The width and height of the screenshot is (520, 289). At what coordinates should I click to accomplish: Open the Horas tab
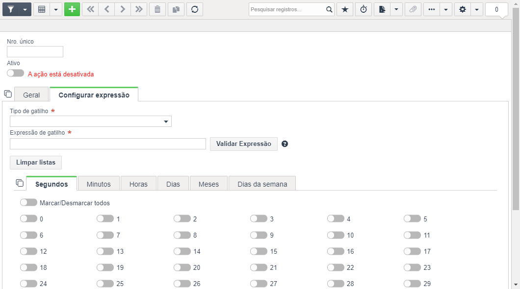tap(138, 184)
